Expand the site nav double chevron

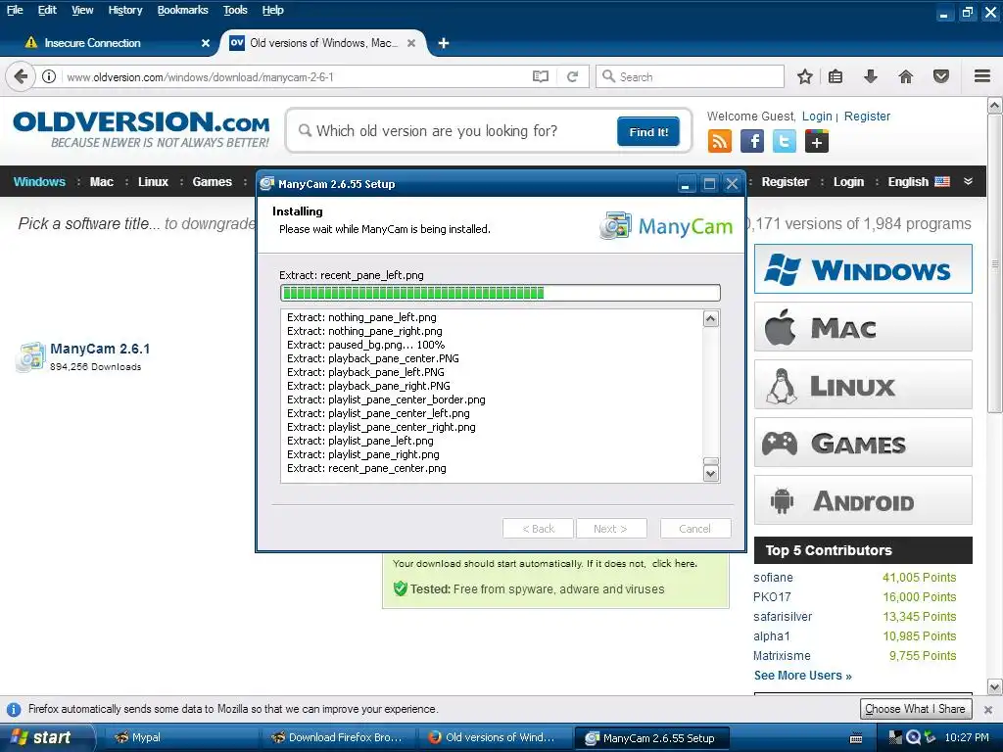coord(969,181)
